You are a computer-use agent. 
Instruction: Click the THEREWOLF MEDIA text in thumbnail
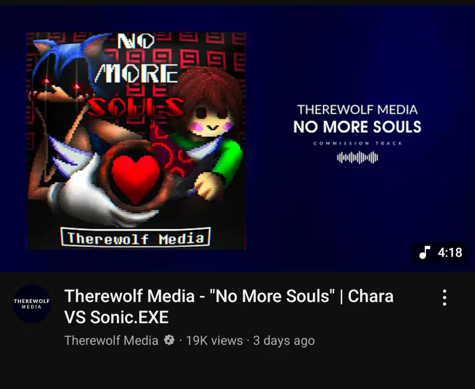[x=357, y=110]
